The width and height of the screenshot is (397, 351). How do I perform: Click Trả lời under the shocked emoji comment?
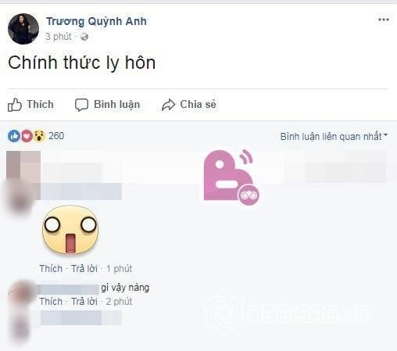click(x=84, y=269)
